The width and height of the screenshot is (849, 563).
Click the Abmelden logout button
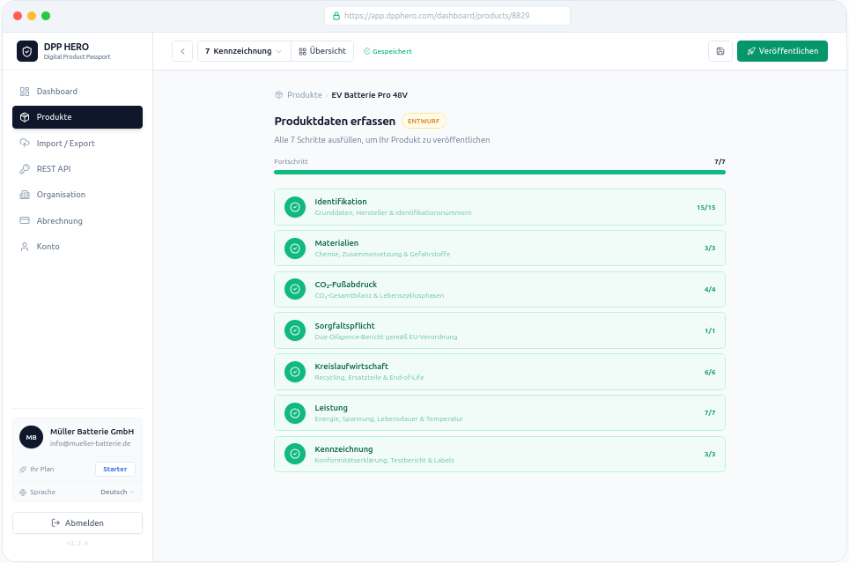(x=78, y=523)
